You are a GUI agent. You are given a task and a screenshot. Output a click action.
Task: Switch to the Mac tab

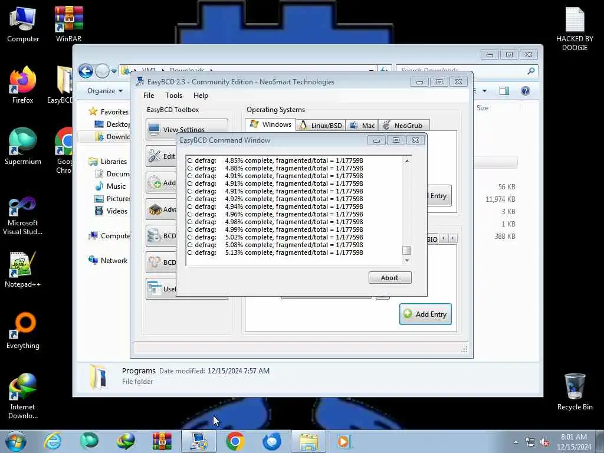362,126
